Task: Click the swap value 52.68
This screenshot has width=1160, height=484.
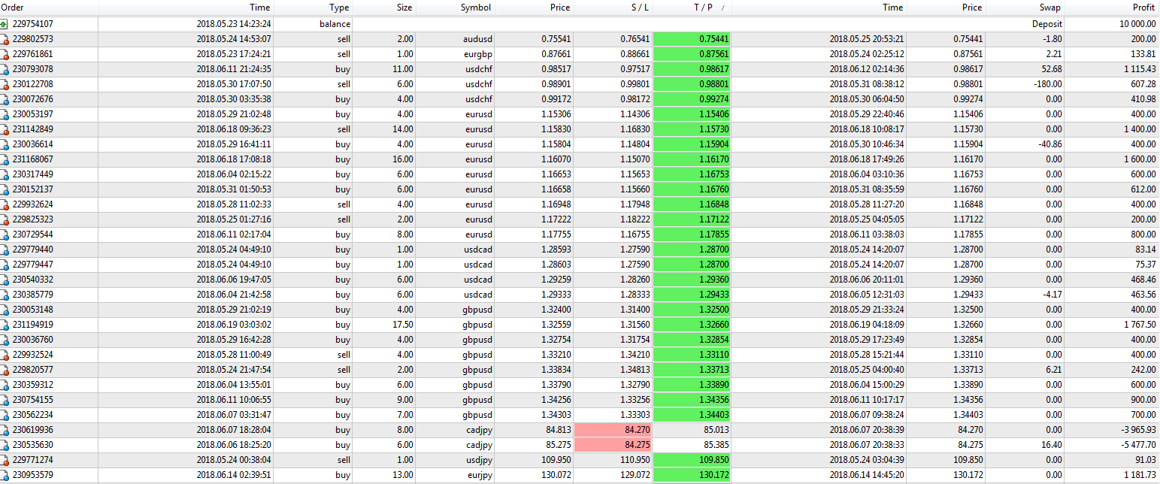Action: pyautogui.click(x=1051, y=69)
